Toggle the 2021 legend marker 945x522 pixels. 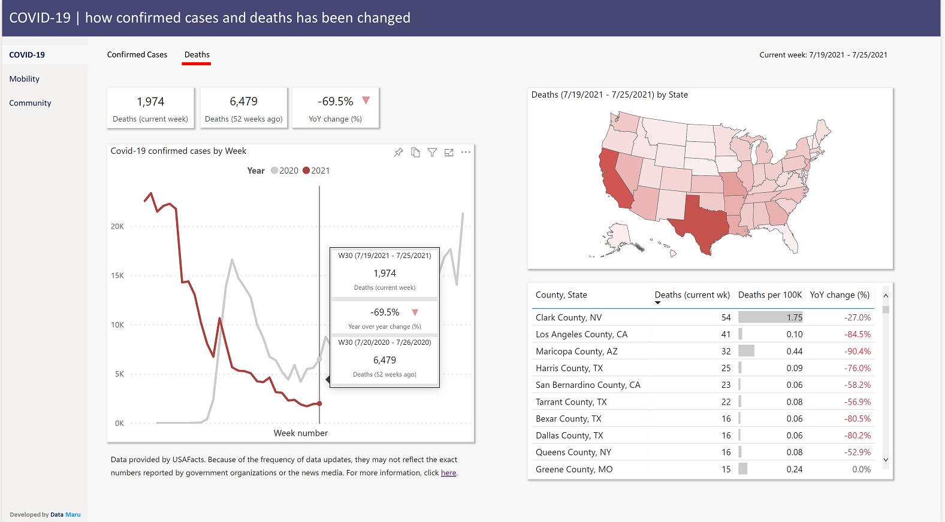pyautogui.click(x=306, y=171)
